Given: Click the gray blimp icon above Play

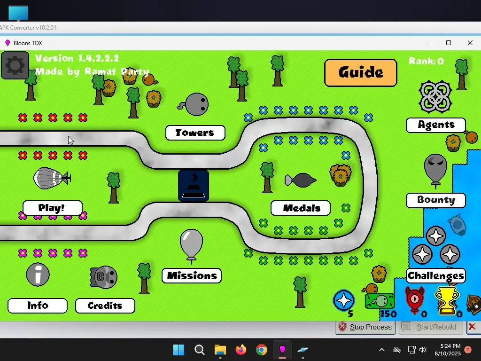Looking at the screenshot, I should (x=52, y=178).
